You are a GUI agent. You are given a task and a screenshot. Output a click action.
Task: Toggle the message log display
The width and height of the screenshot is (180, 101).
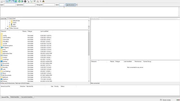tap(7, 1)
